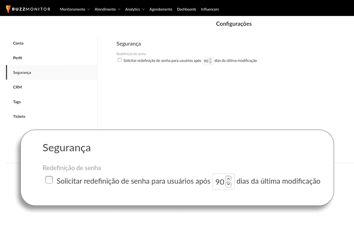Click the 90 days field in enlarged callout
354x232 pixels.
(x=220, y=182)
